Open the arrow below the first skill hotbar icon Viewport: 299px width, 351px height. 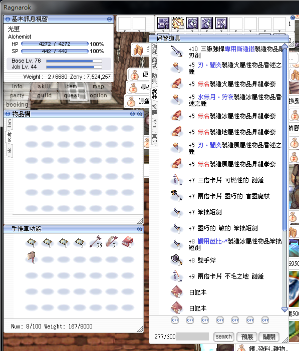coord(163,31)
